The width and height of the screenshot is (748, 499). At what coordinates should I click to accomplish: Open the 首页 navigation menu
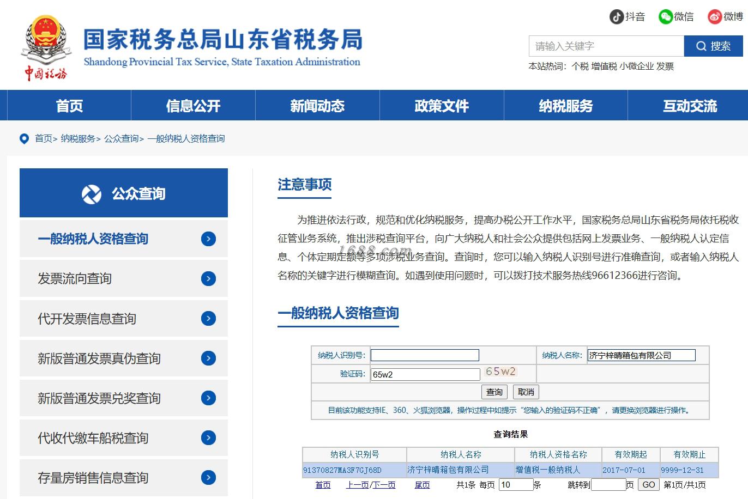coord(69,106)
